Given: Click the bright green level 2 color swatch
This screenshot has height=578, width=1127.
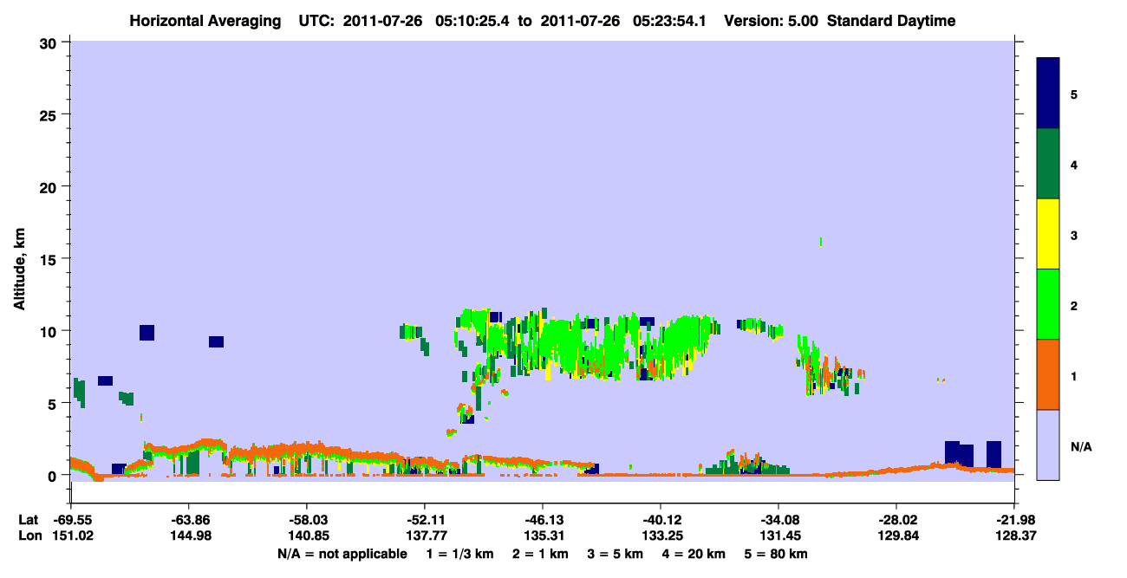Looking at the screenshot, I should 1048,304.
